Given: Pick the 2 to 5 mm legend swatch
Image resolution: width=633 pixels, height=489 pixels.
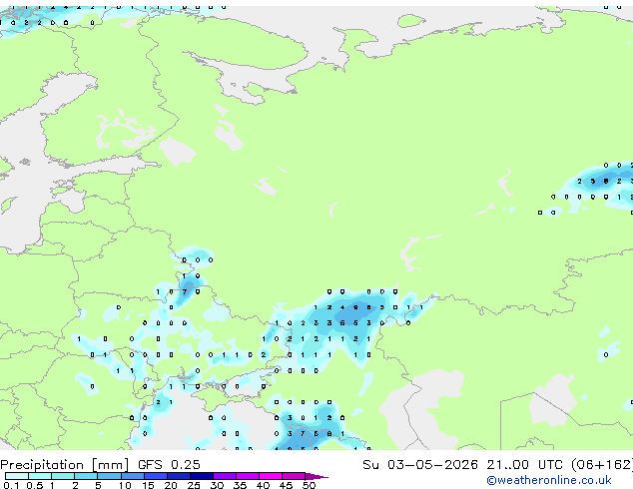Looking at the screenshot, I should (86, 476).
